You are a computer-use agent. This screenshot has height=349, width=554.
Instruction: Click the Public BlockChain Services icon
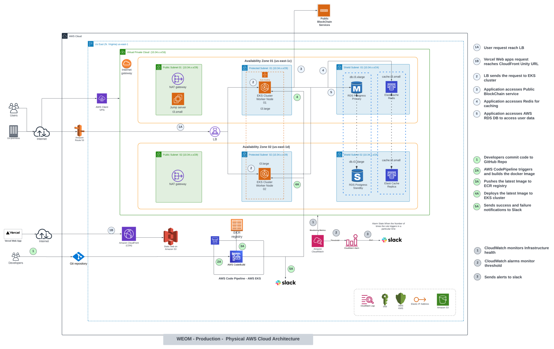pyautogui.click(x=324, y=10)
